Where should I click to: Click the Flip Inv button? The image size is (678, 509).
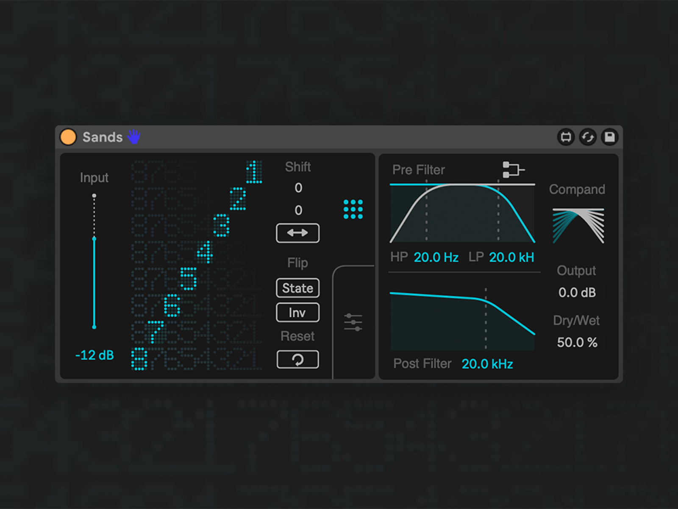pos(297,313)
